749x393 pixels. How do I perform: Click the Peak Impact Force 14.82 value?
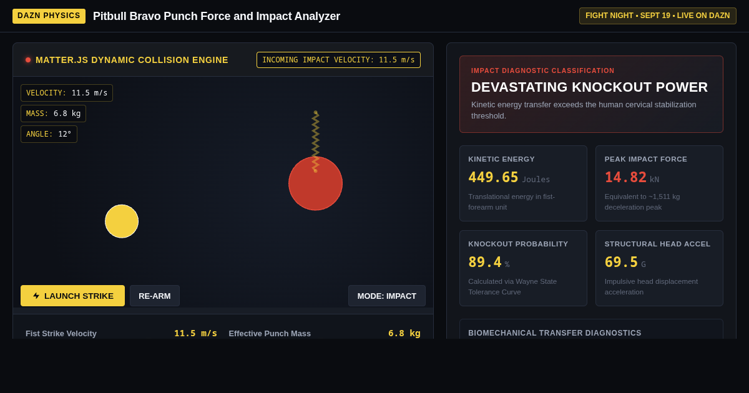coord(625,177)
